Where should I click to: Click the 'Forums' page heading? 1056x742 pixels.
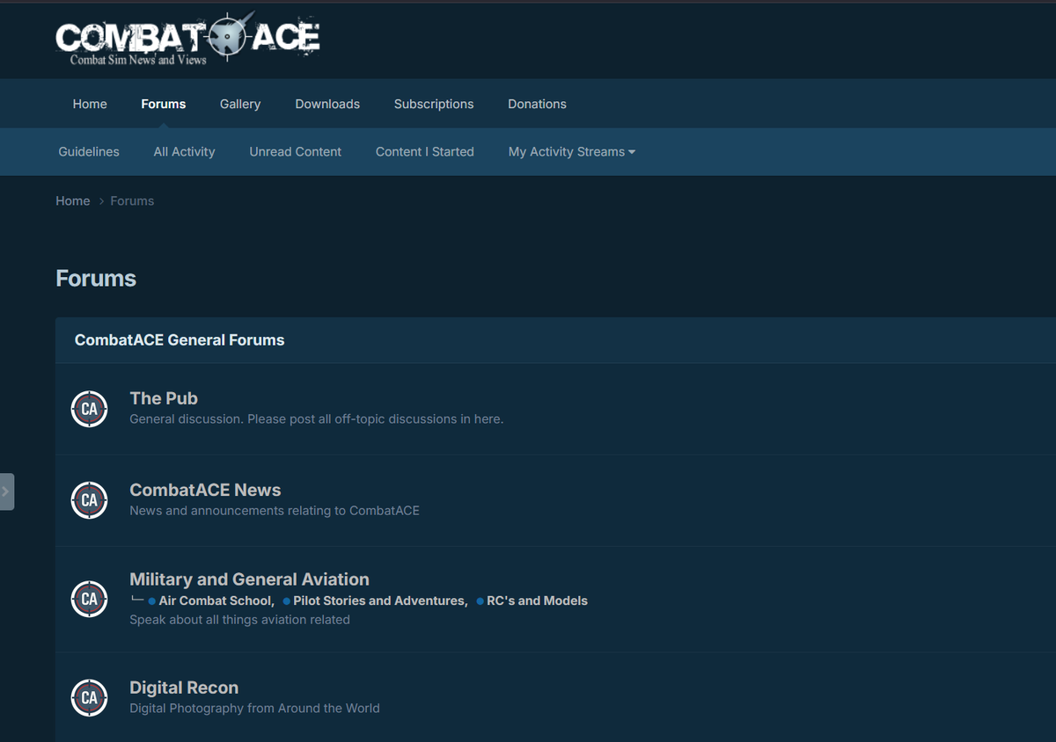click(x=96, y=279)
